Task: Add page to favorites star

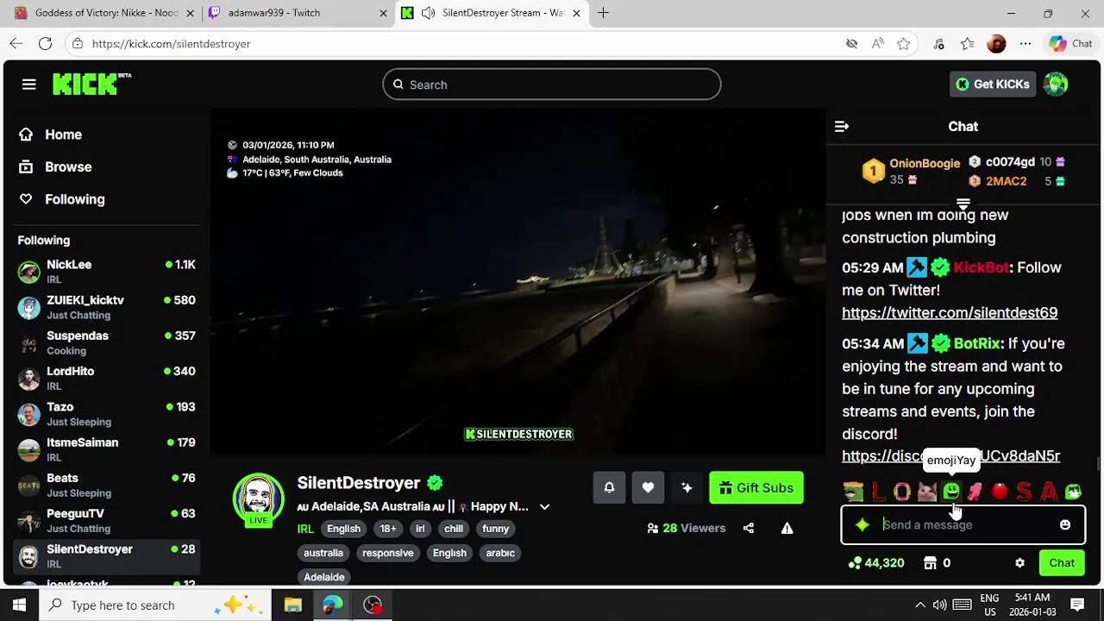Action: 903,43
